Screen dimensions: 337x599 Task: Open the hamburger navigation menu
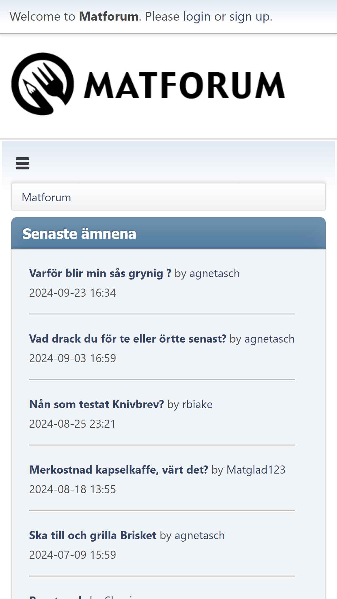pos(22,163)
